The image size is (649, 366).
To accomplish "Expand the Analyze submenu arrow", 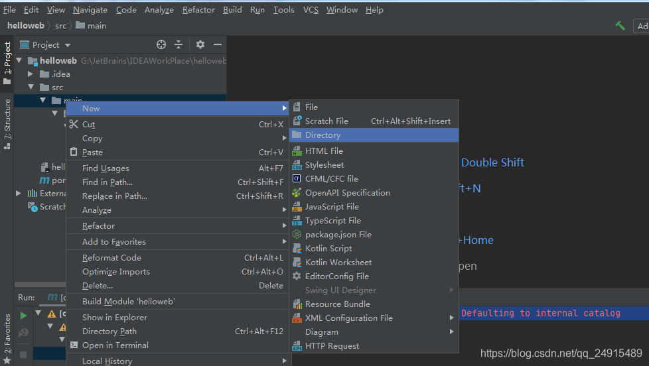I will (x=284, y=210).
